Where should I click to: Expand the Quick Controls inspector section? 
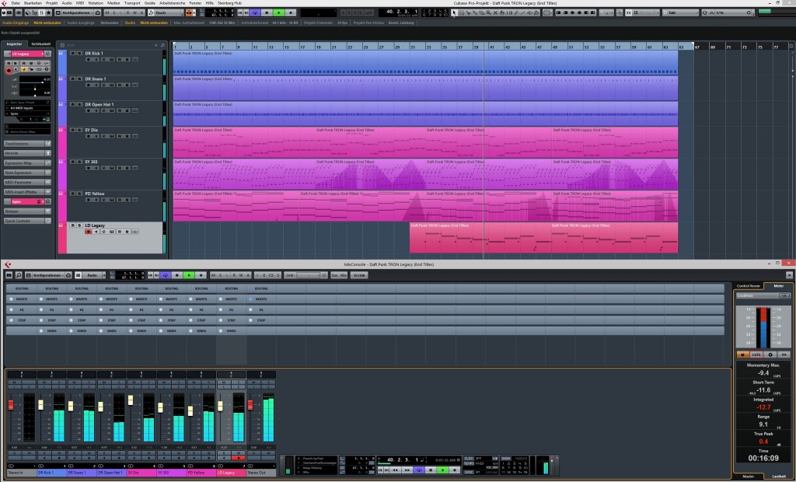click(27, 221)
